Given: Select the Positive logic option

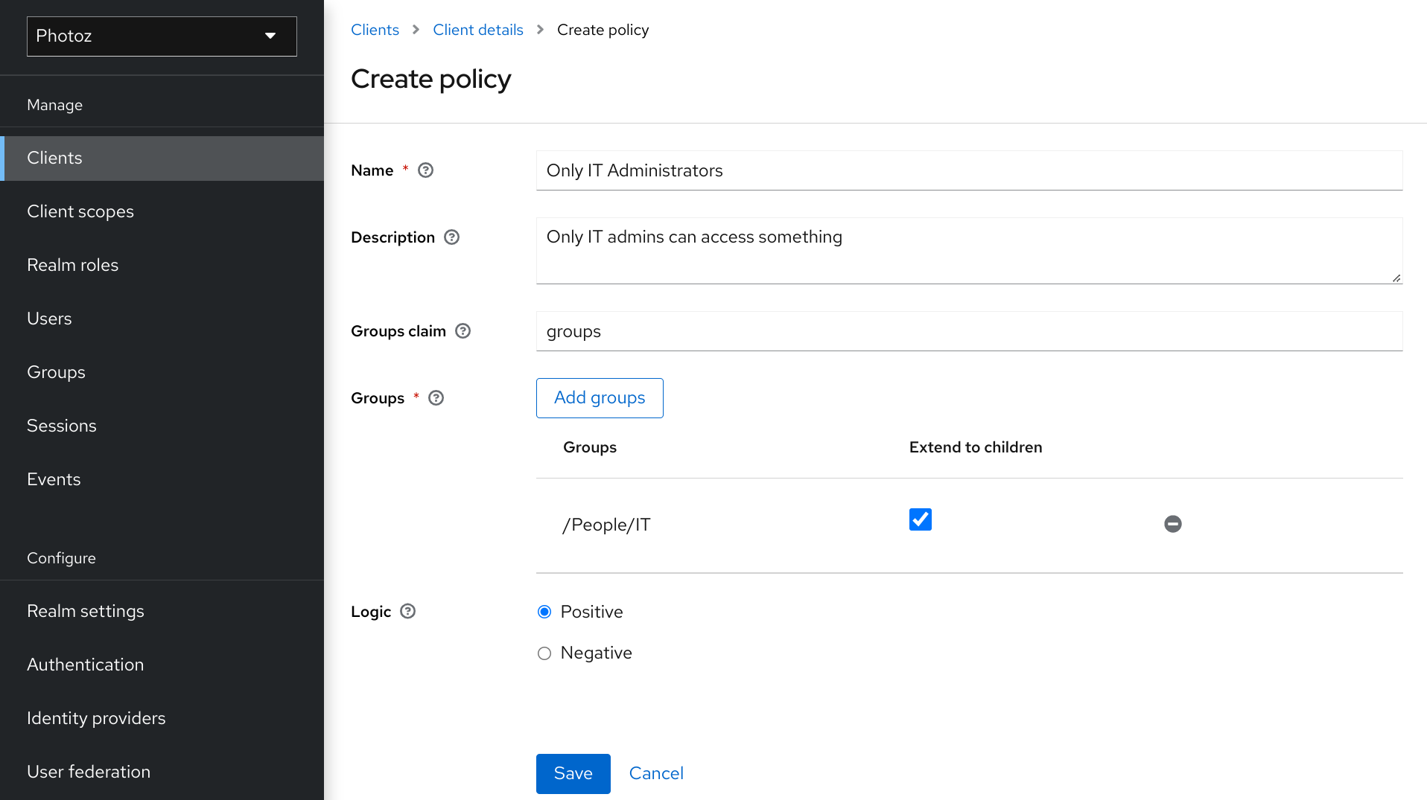Looking at the screenshot, I should (x=544, y=612).
